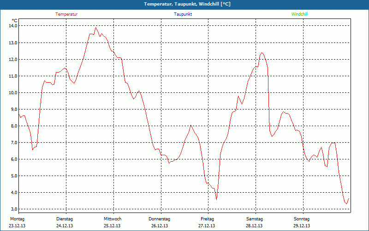369x231 pixels.
Task: Click the 7,0 y-axis value
Action: (x=14, y=143)
